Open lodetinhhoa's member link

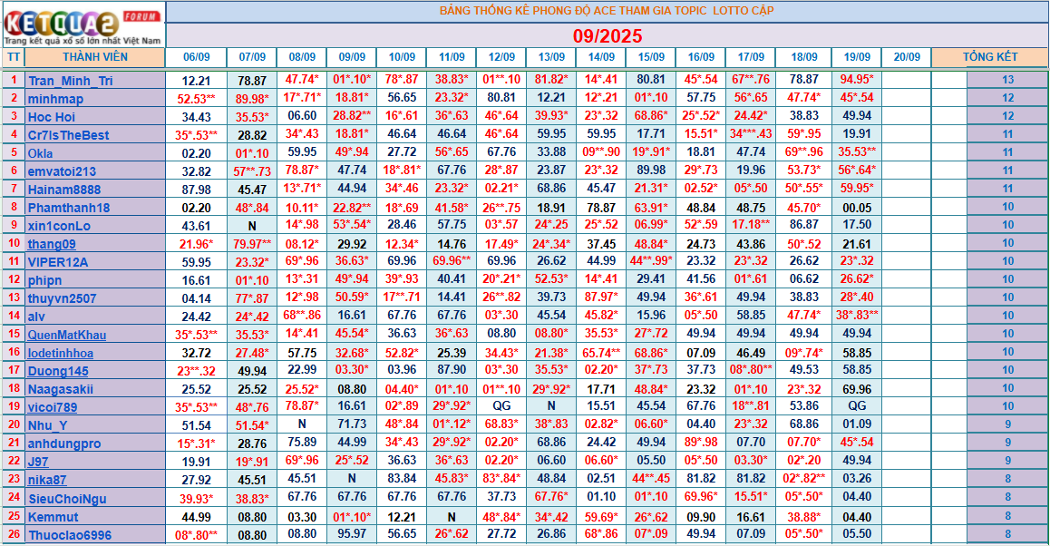[60, 353]
